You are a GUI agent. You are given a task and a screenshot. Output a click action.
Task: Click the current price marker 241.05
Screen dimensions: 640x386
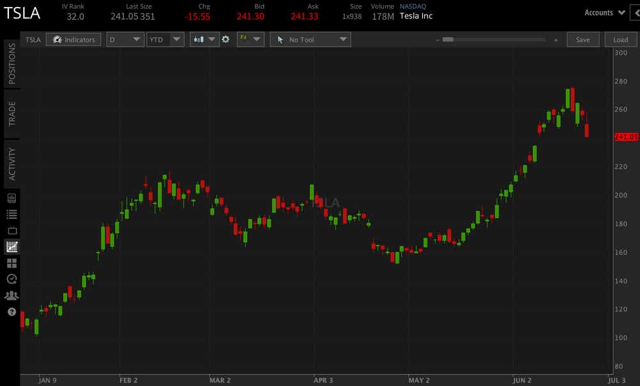click(626, 137)
